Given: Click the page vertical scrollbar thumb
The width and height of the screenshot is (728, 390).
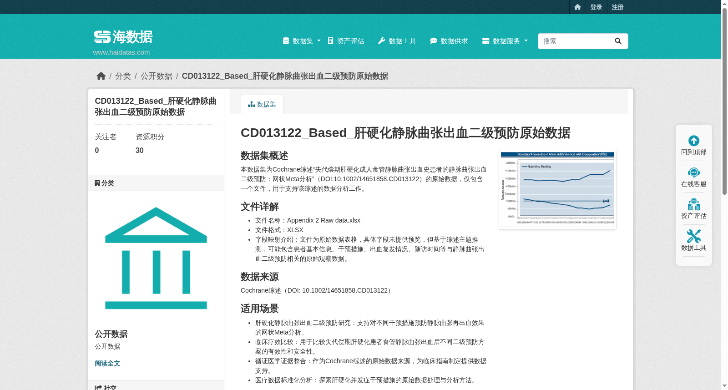Looking at the screenshot, I should point(724,101).
